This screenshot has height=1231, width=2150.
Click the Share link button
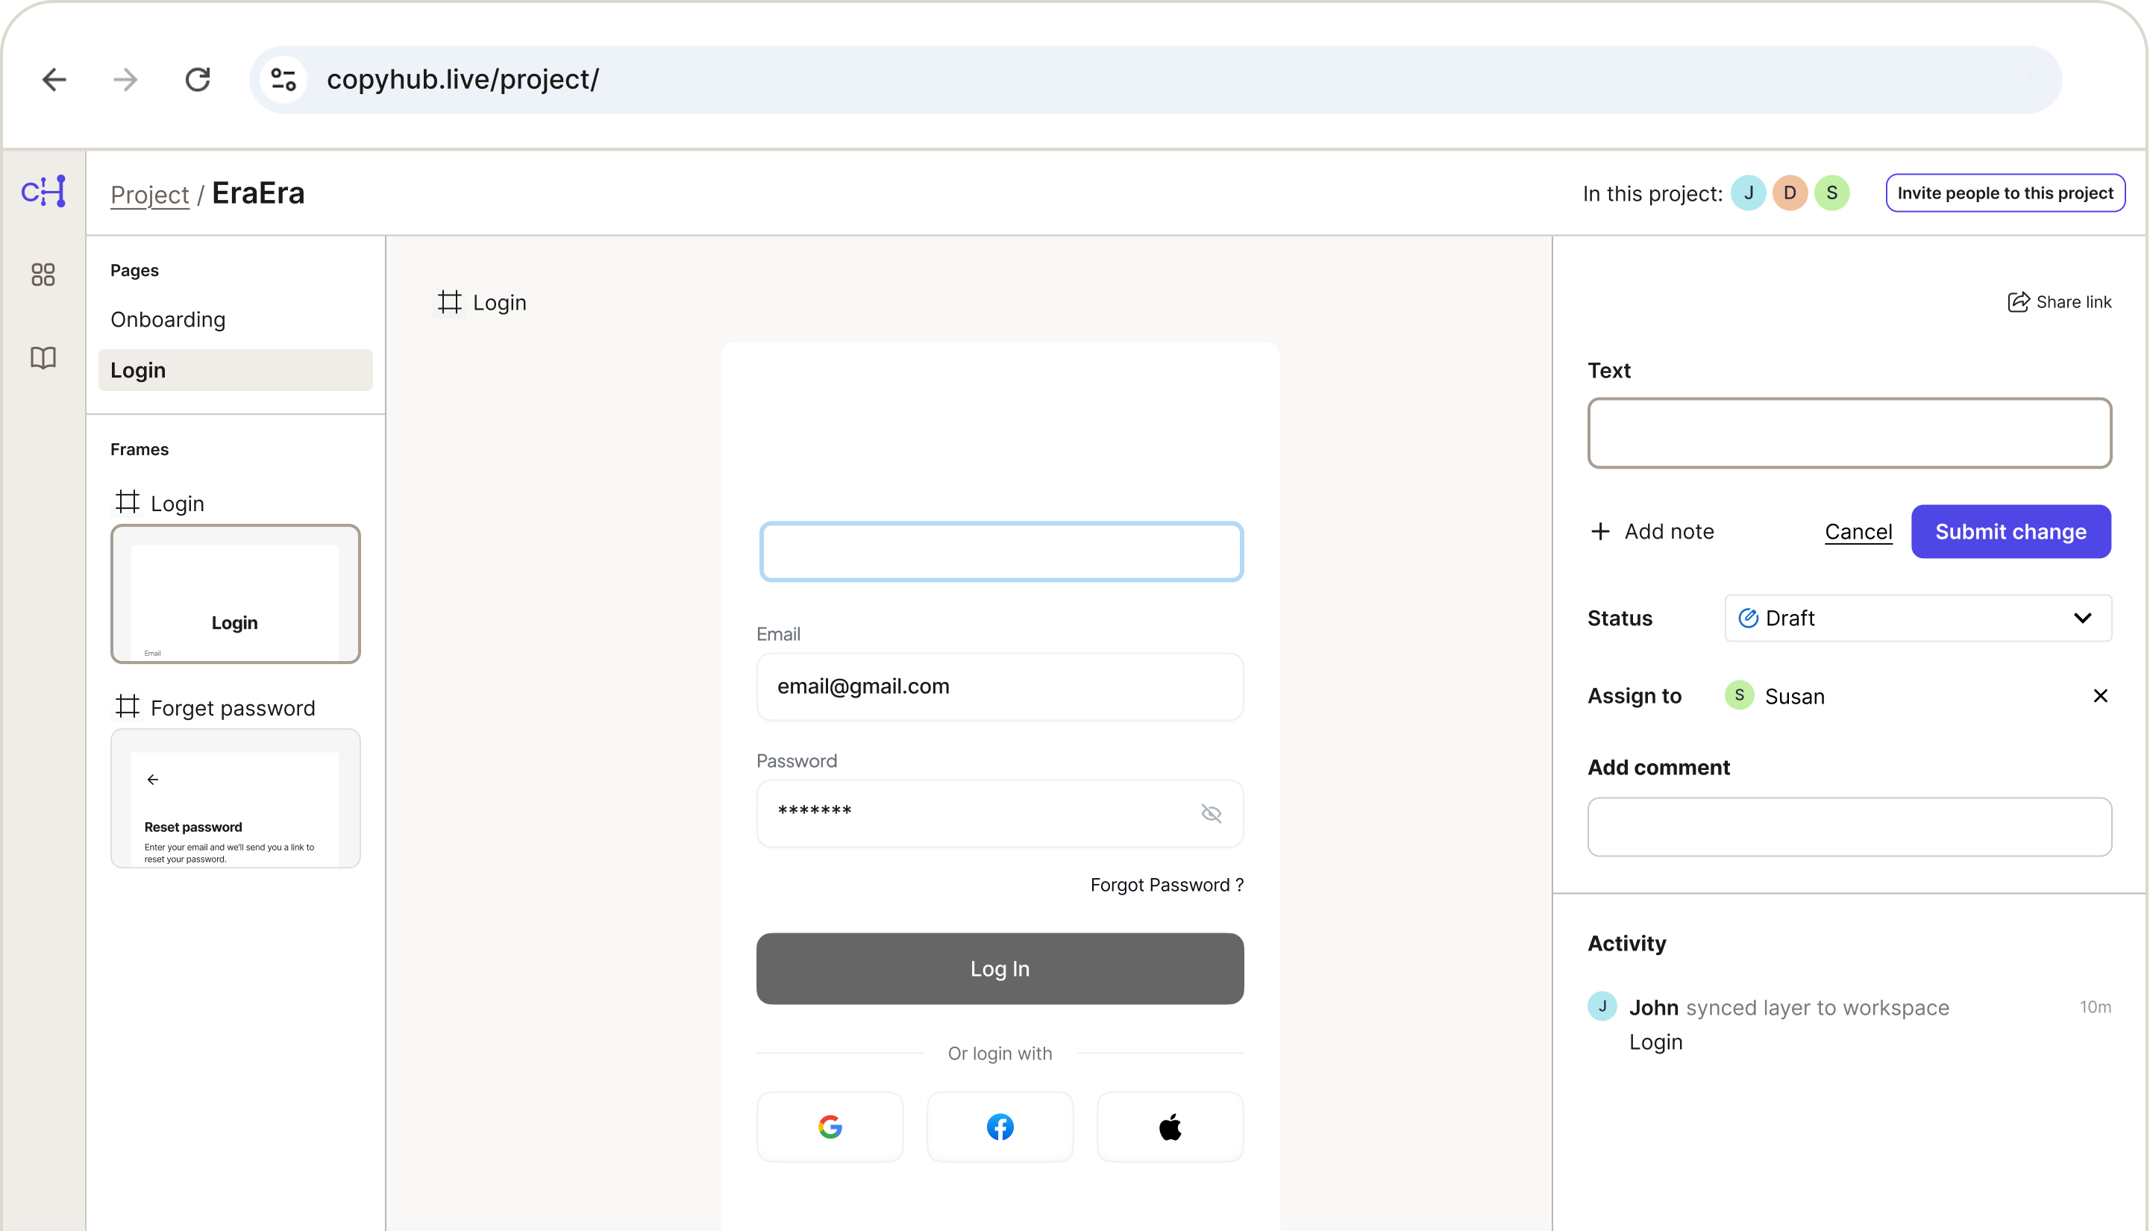[x=2060, y=303]
